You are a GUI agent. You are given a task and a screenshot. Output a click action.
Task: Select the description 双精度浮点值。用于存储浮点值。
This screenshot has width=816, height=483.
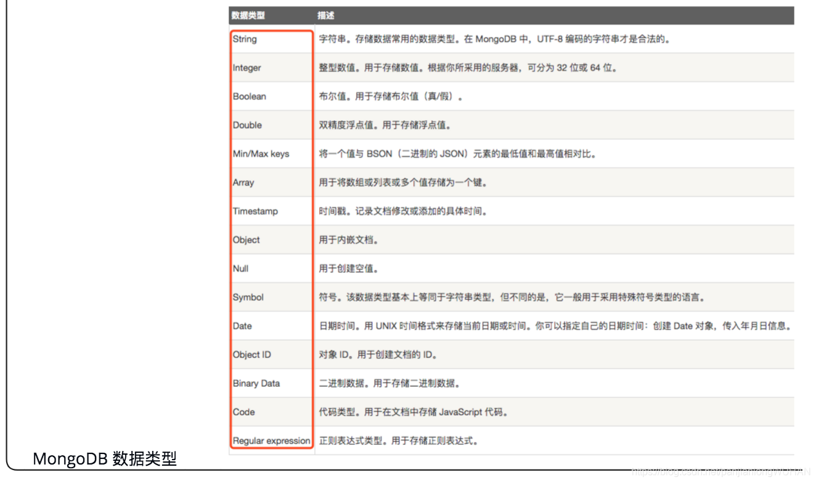point(385,125)
